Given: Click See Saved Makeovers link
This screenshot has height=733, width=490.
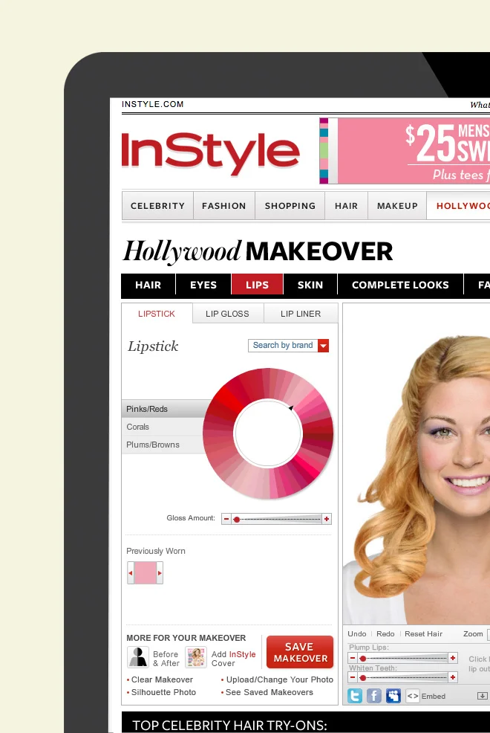Looking at the screenshot, I should [269, 692].
